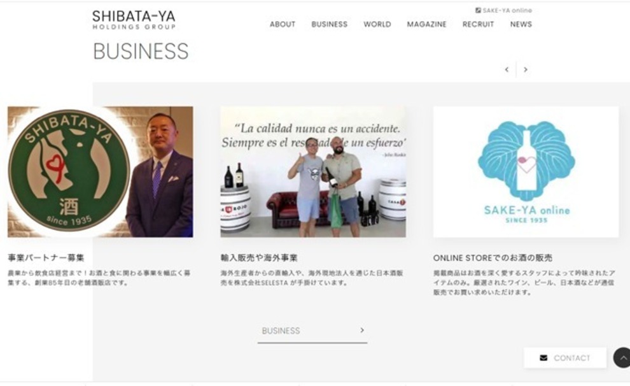
Task: Select BUSINESS in the top navigation
Action: point(330,24)
